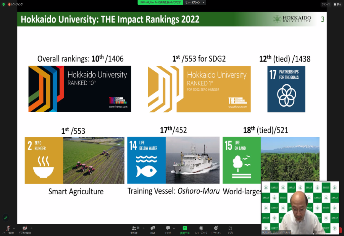Open the apps (アプリ) icon
The width and height of the screenshot is (344, 236).
[x=230, y=230]
